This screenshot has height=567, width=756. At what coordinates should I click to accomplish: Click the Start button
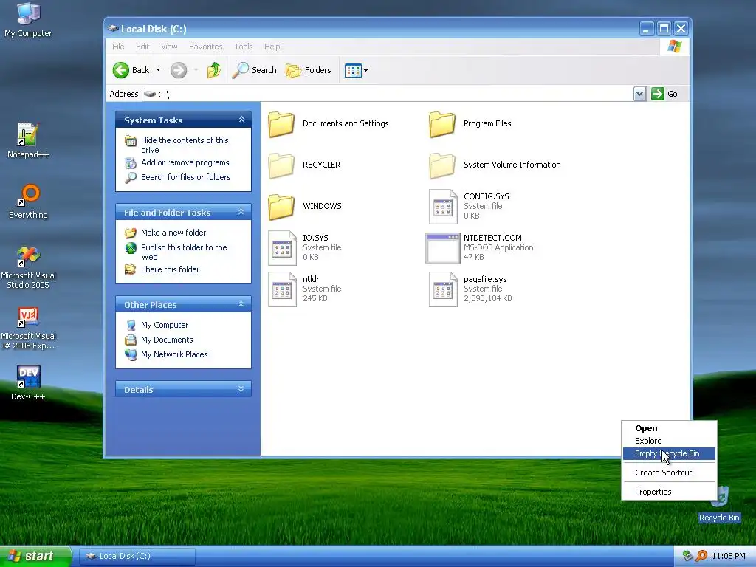35,557
